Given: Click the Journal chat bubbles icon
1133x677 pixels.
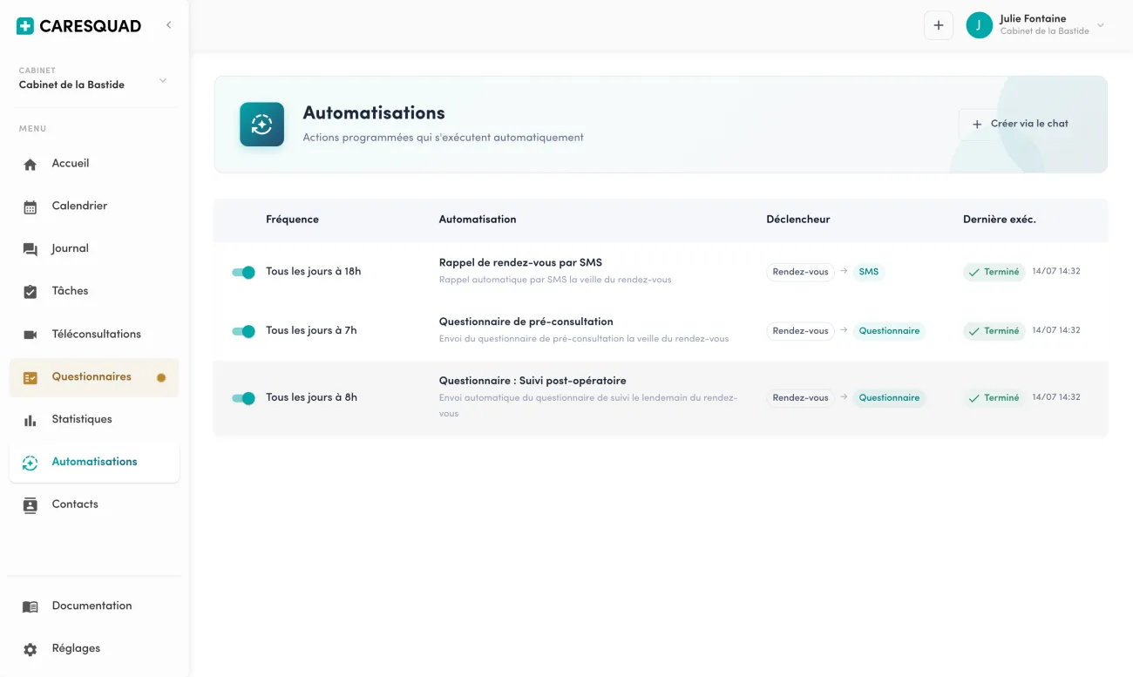Looking at the screenshot, I should [x=31, y=249].
